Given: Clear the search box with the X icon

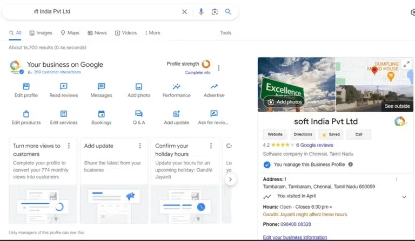Looking at the screenshot, I should click(184, 12).
